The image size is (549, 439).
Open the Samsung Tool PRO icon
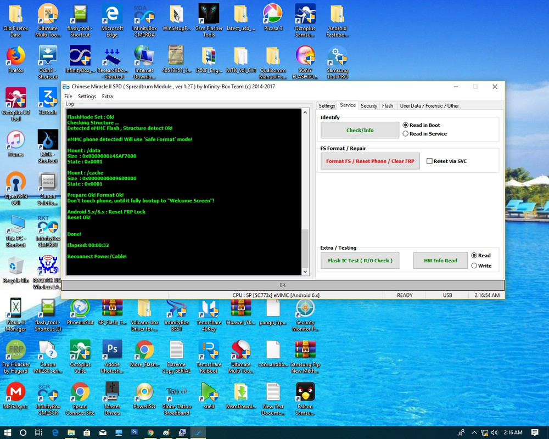point(337,63)
